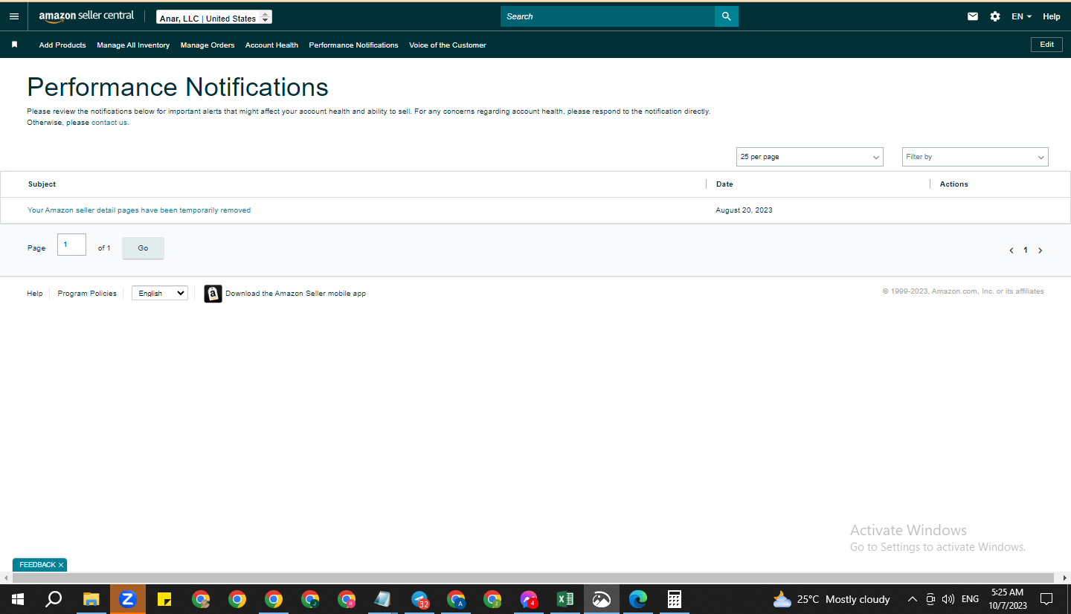Screen dimensions: 1071x614
Task: Open Microsoft Edge from the taskbar
Action: click(638, 599)
